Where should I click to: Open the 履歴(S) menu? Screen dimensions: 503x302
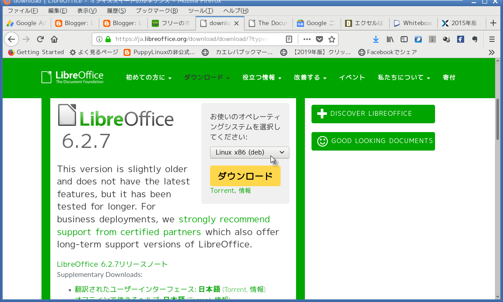click(116, 11)
